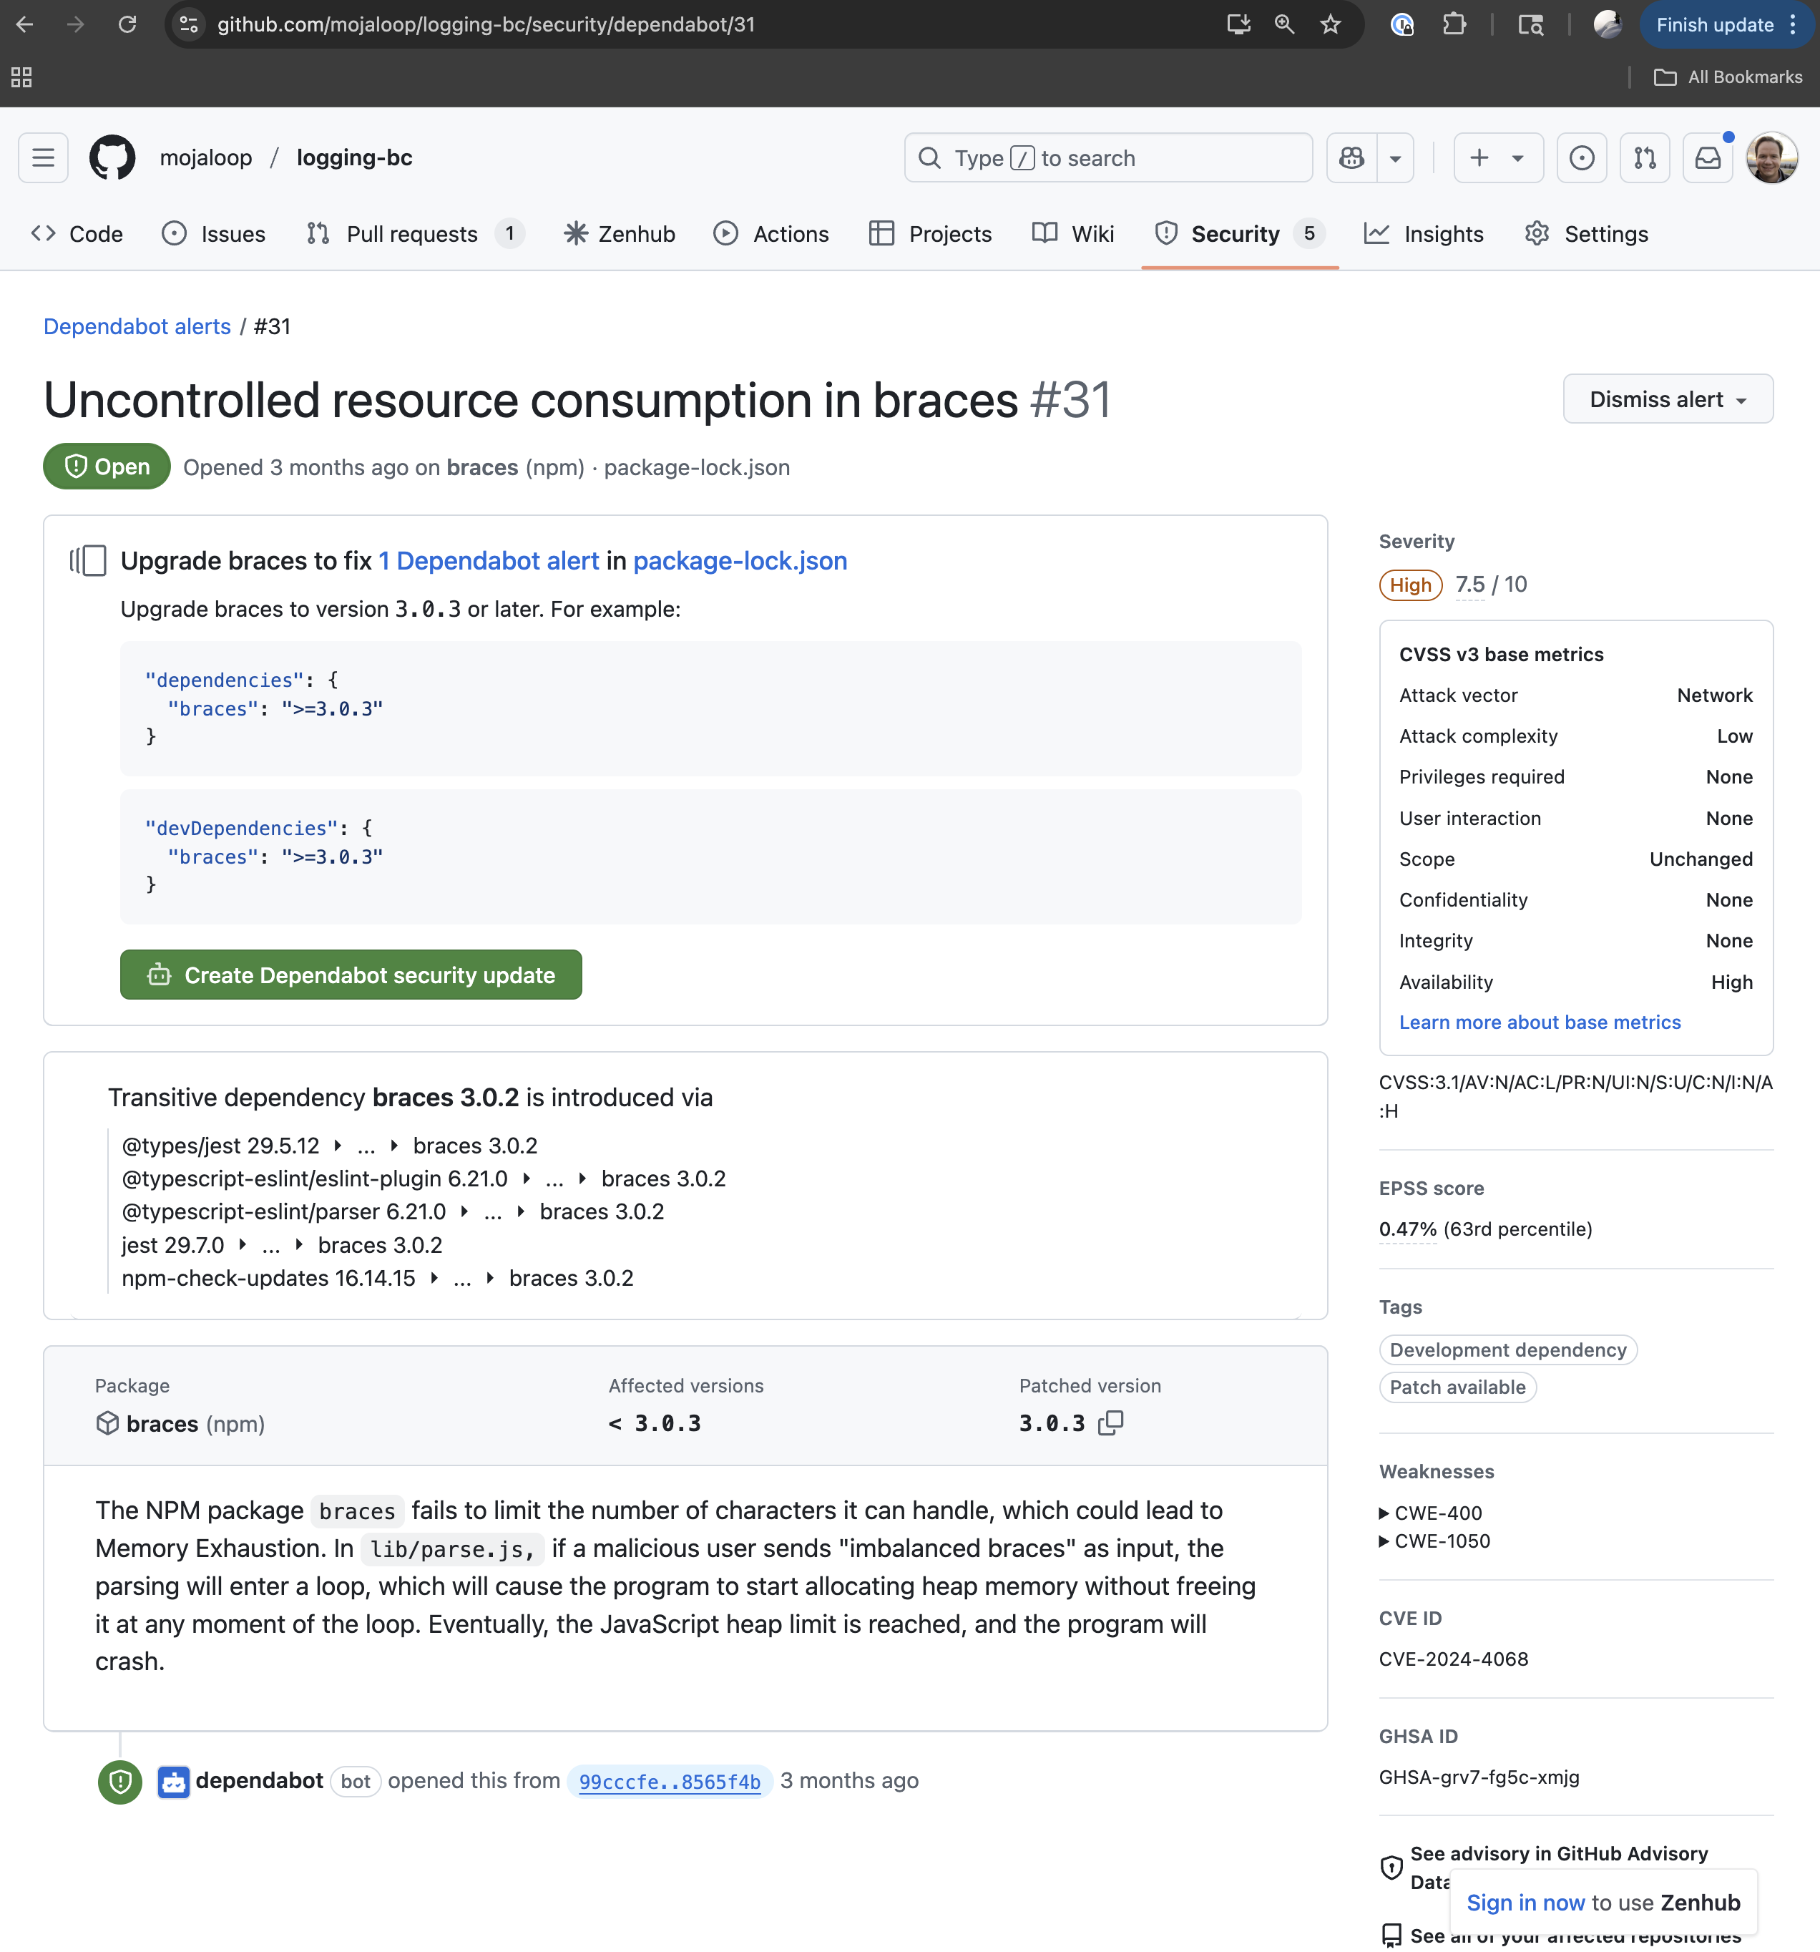This screenshot has width=1820, height=1952.
Task: Open See advisory in GitHub Advisory link
Action: tap(1559, 1867)
